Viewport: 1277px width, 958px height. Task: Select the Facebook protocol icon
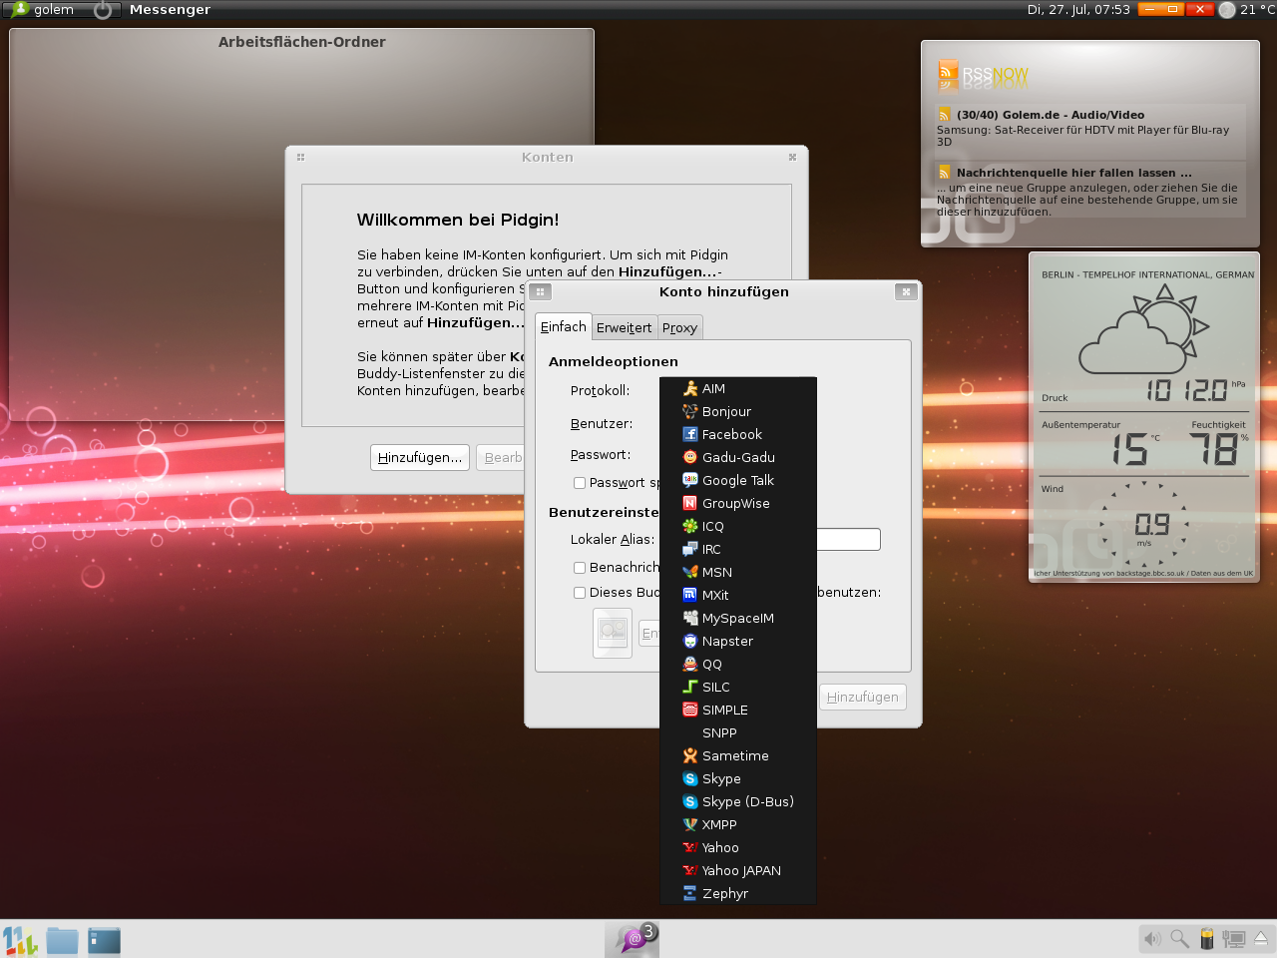click(x=689, y=434)
